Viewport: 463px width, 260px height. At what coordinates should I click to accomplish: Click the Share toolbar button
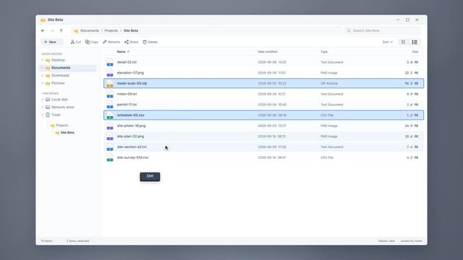click(131, 42)
